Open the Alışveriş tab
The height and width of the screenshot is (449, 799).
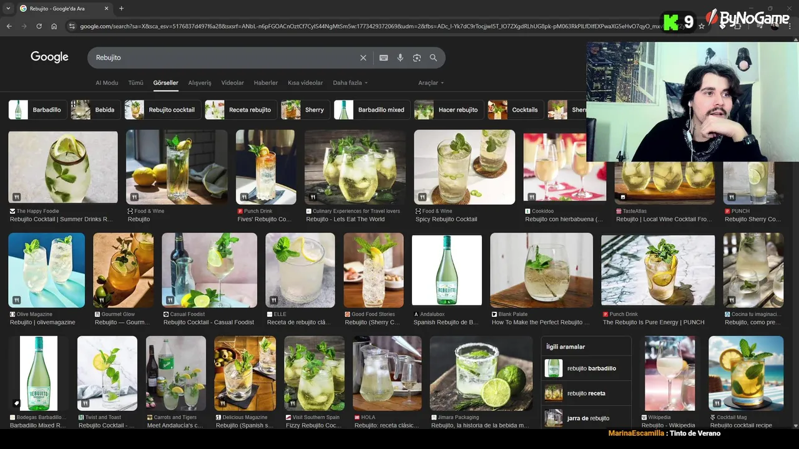(200, 83)
